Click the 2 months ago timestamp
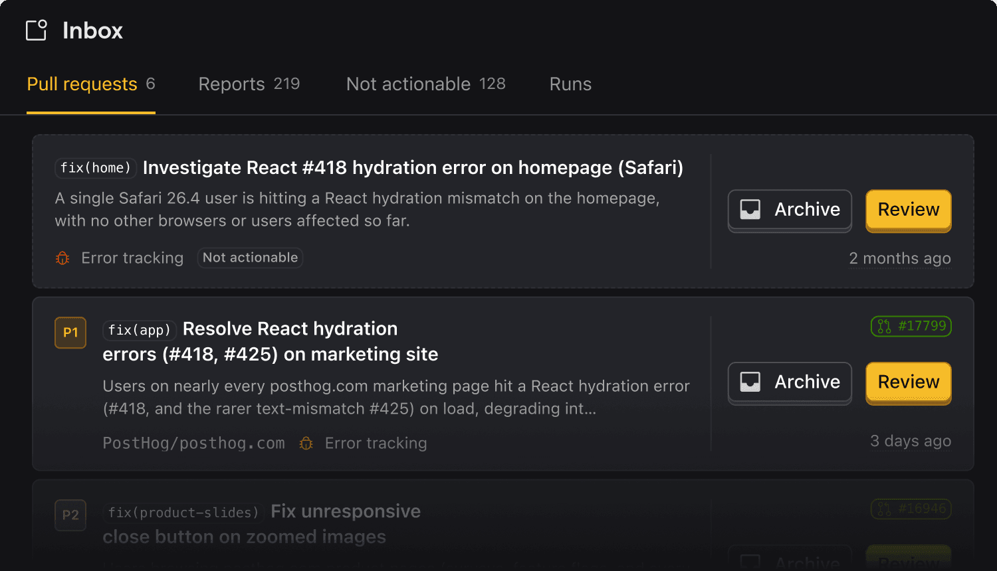Screen dimensions: 997x571 900,258
